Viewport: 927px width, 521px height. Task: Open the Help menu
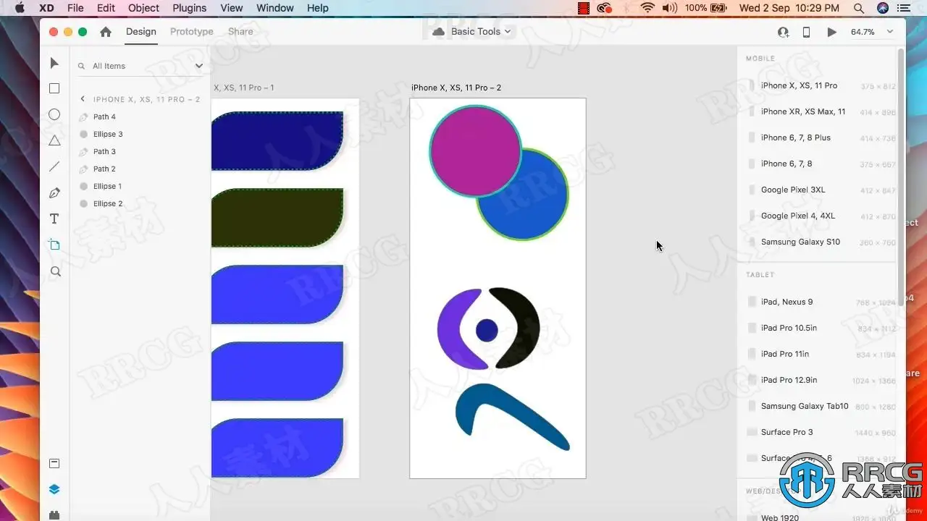(x=318, y=8)
